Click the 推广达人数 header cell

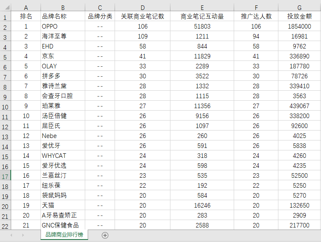(x=256, y=16)
